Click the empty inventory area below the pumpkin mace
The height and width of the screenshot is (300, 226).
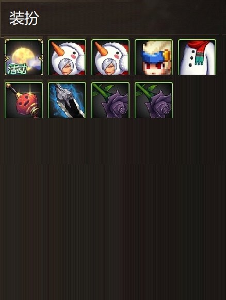(24, 142)
